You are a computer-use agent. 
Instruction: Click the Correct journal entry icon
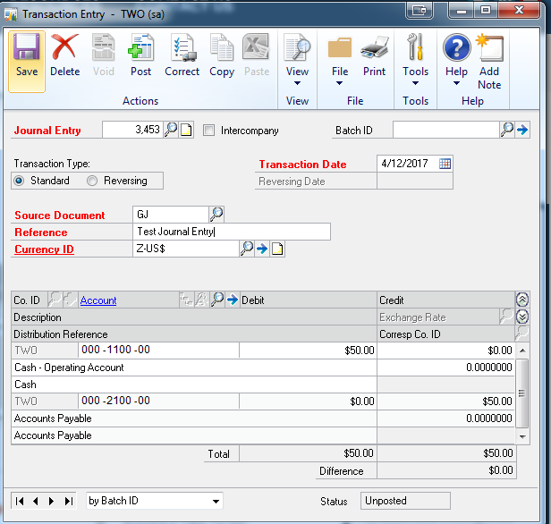pos(182,55)
